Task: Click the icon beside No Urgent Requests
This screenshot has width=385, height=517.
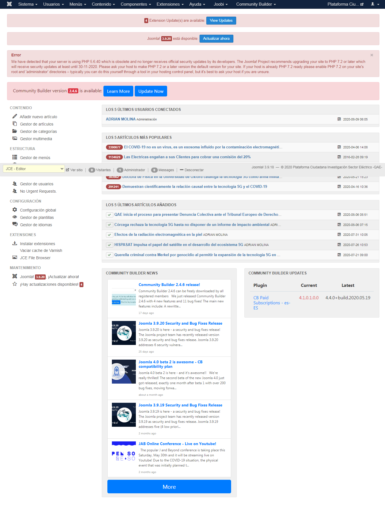Action: coord(15,191)
